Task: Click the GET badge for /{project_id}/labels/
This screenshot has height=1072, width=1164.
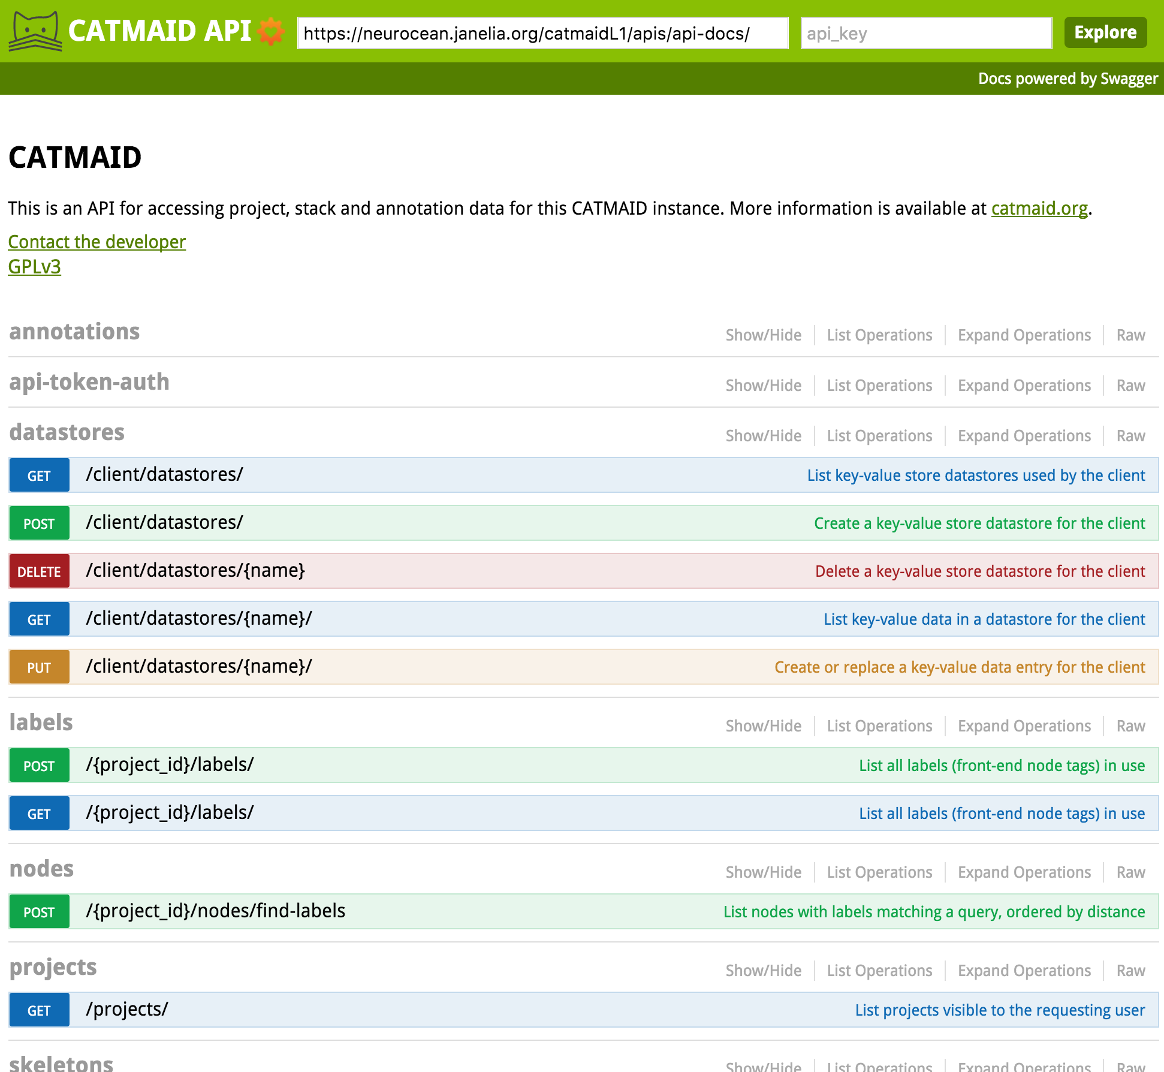Action: point(39,814)
